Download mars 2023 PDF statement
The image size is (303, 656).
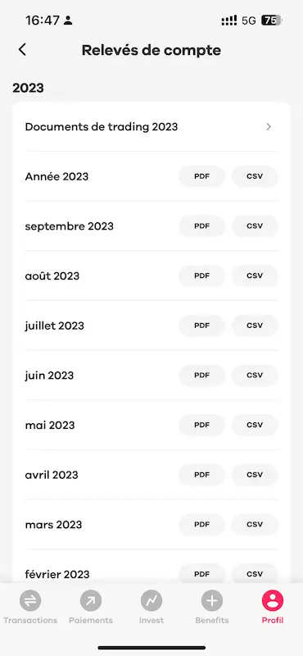click(x=201, y=525)
